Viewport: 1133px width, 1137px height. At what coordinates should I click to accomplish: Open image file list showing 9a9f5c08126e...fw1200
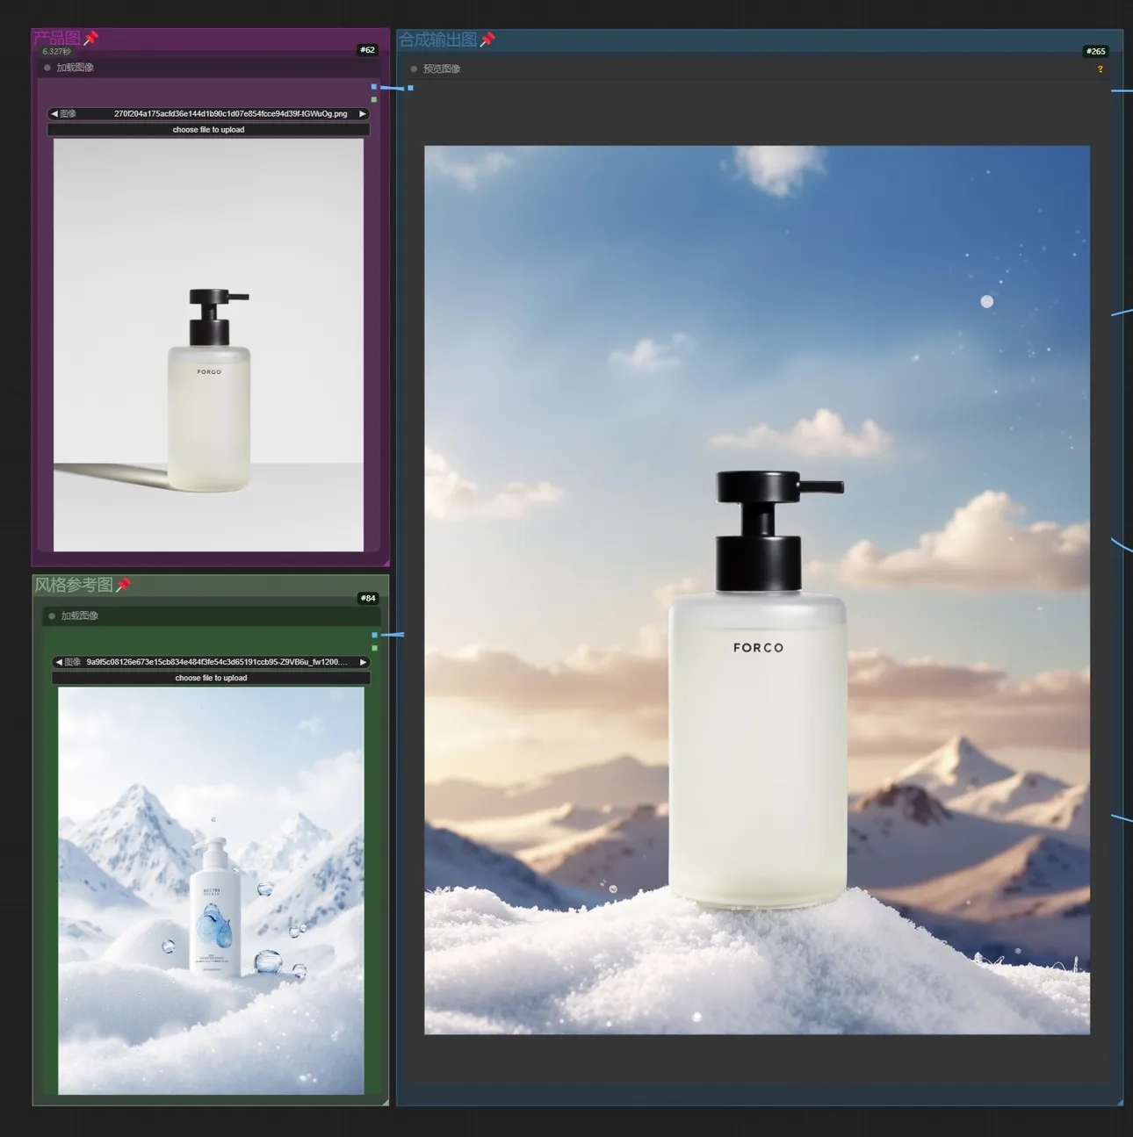click(x=211, y=662)
